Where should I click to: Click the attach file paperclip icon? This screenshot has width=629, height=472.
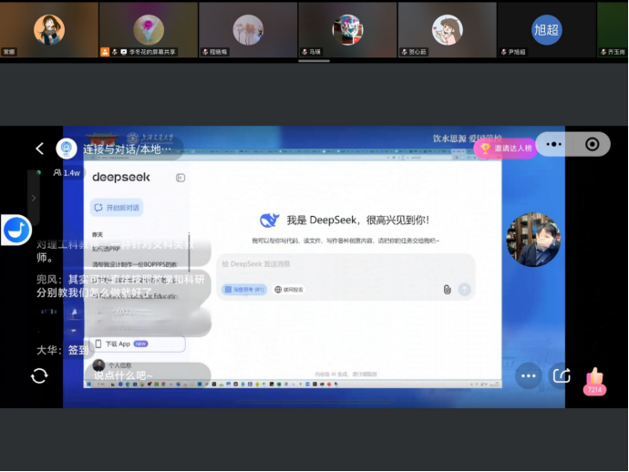(x=447, y=289)
